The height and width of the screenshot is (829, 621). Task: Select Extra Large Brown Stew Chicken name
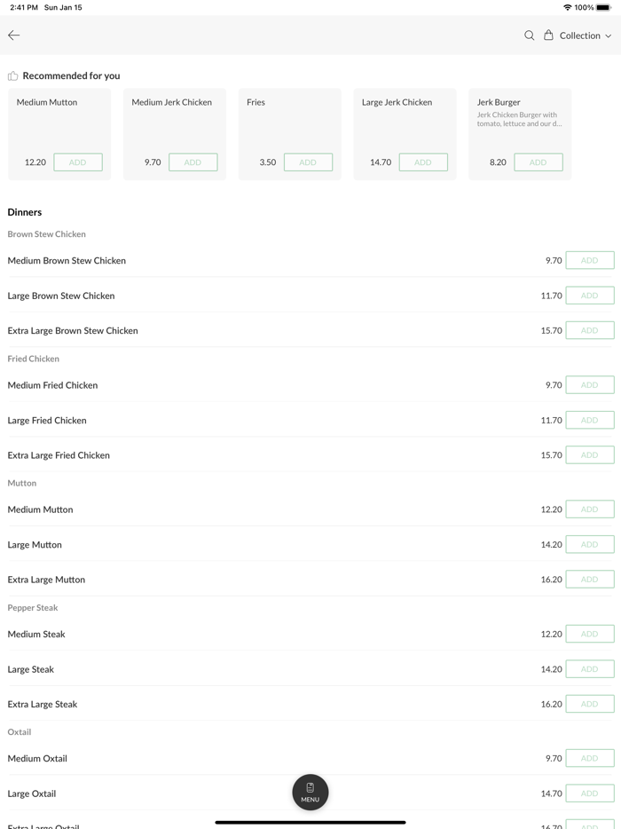click(73, 331)
